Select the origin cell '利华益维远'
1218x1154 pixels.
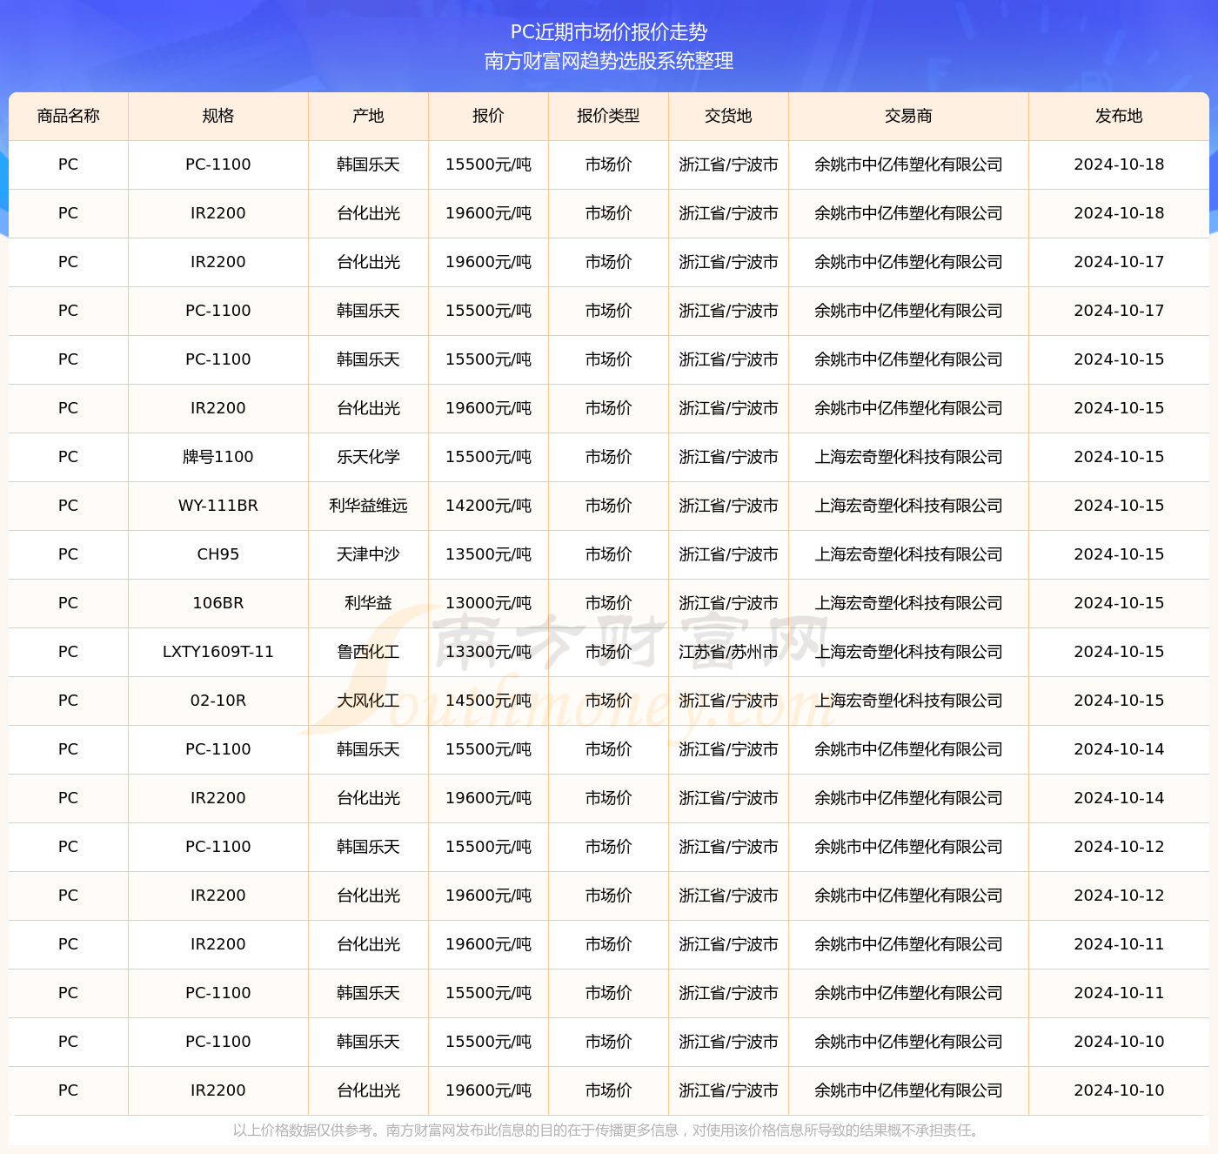click(x=368, y=506)
